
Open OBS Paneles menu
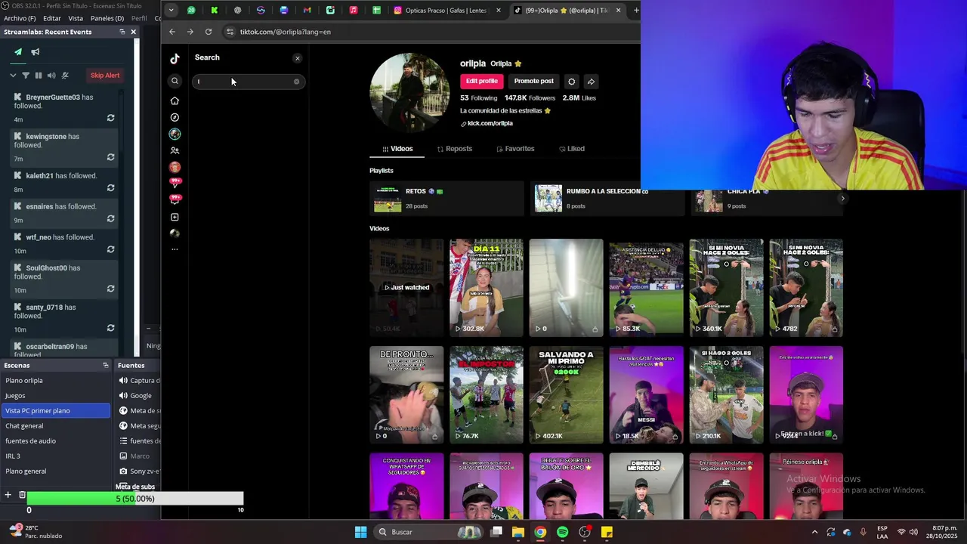tap(107, 18)
